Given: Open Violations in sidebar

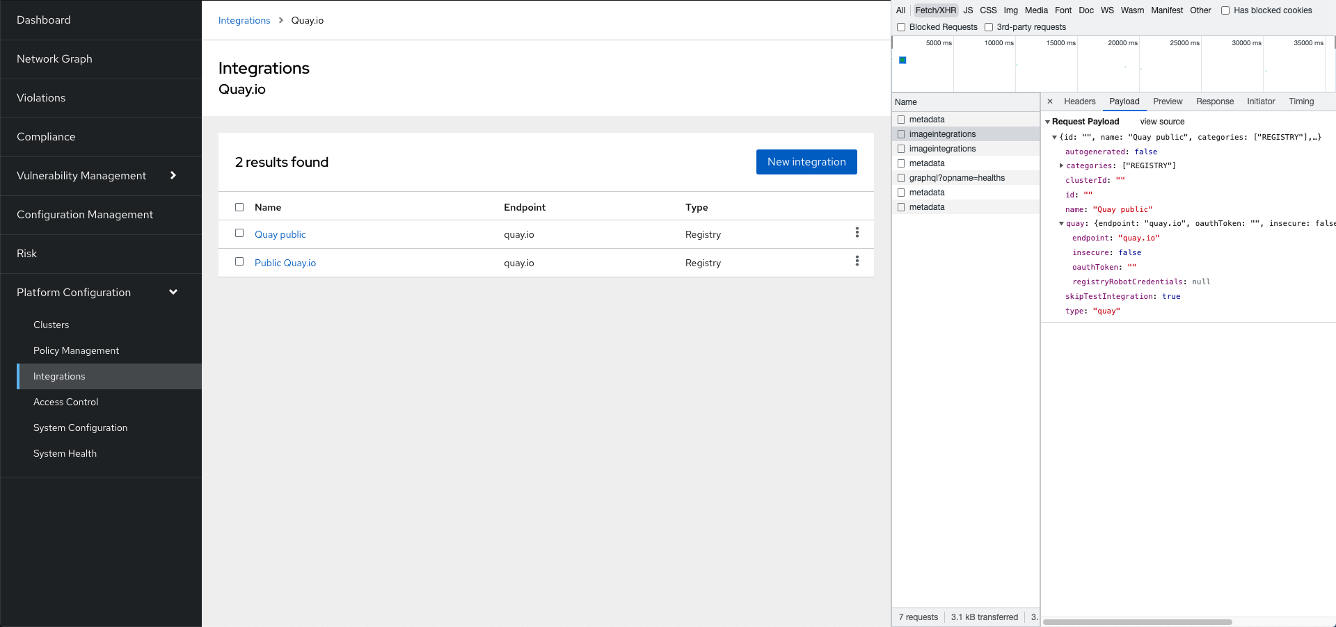Looking at the screenshot, I should coord(101,98).
